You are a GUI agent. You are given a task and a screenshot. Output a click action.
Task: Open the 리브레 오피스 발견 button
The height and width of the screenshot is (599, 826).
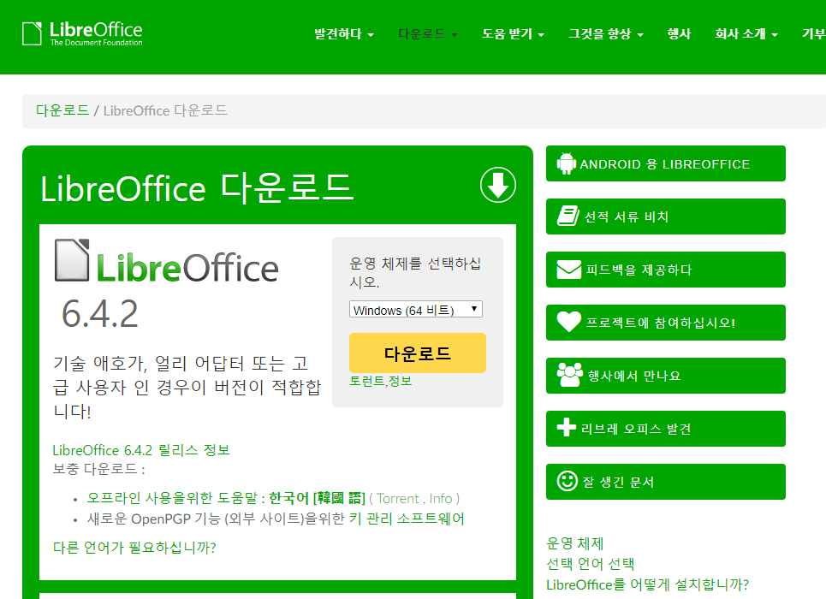(x=665, y=429)
